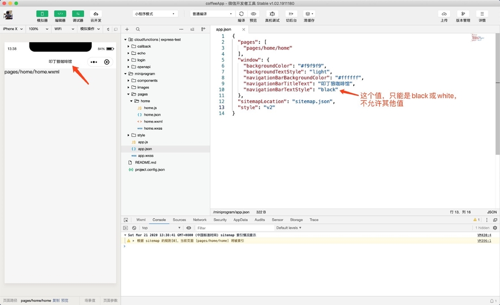Expand the components folder
Screen dimensions: 500x305
pyautogui.click(x=147, y=80)
